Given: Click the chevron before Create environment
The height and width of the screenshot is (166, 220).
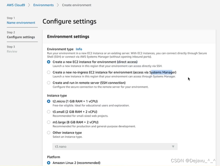Looking at the screenshot, I should (58, 5).
